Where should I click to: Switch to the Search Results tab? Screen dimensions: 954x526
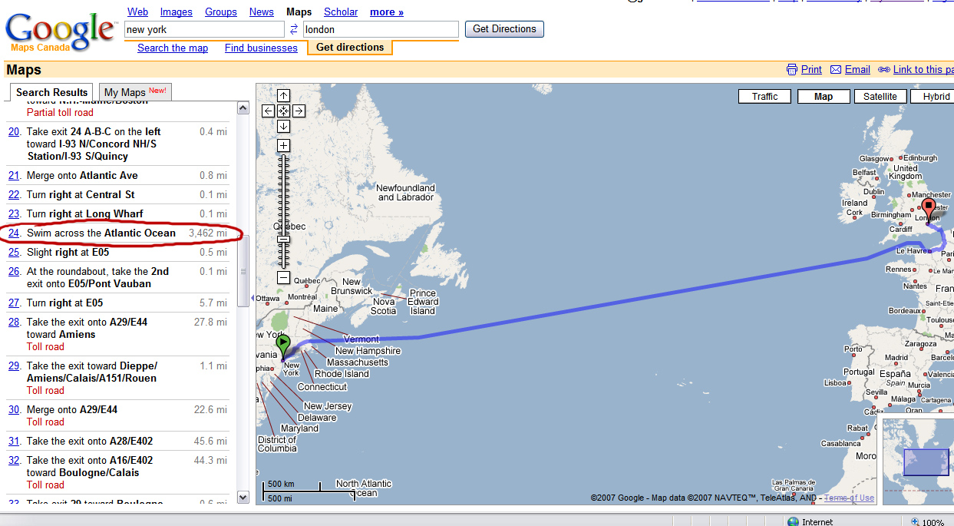point(52,92)
